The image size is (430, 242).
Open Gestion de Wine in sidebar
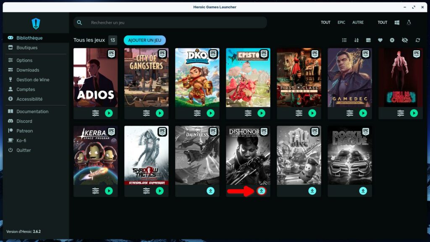[33, 80]
